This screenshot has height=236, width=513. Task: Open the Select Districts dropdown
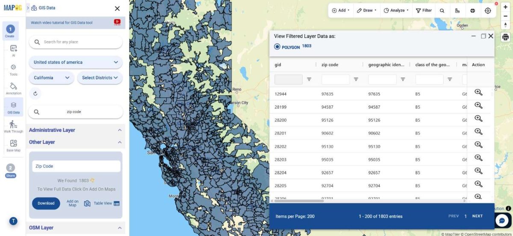point(100,78)
